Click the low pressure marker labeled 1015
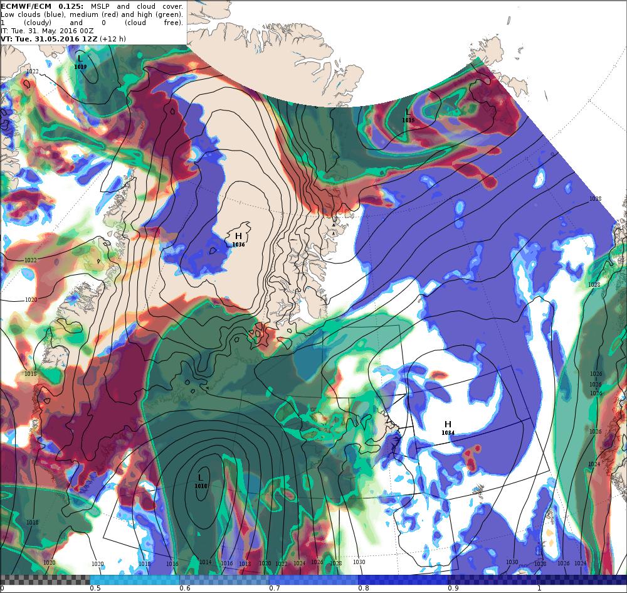This screenshot has width=627, height=593. (408, 115)
